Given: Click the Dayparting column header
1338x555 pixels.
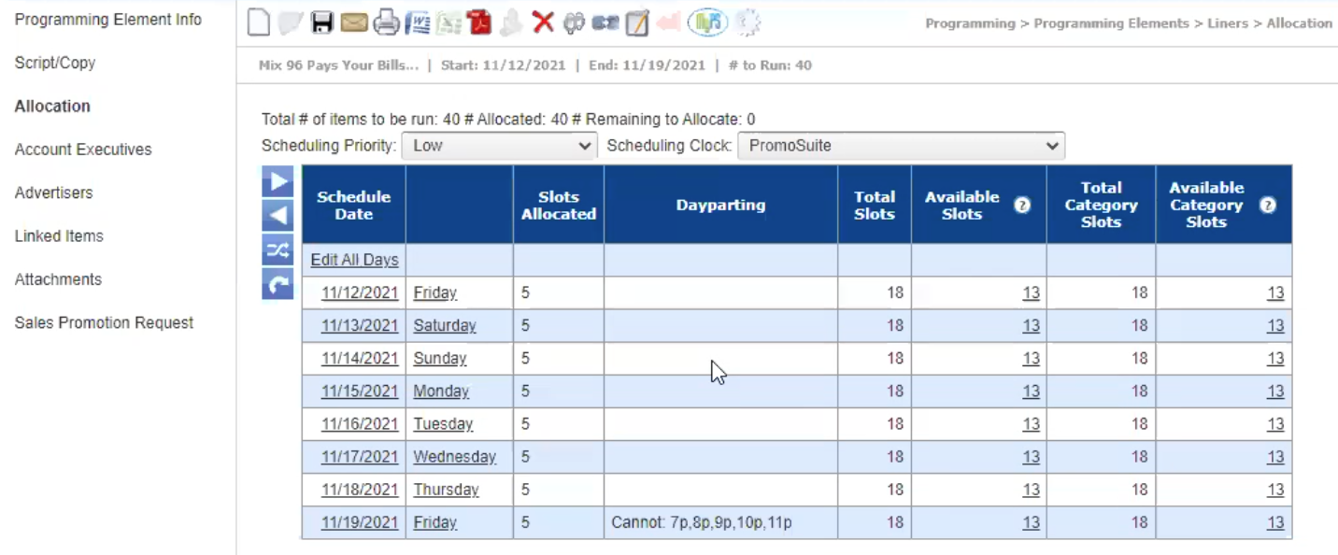Looking at the screenshot, I should coord(720,206).
